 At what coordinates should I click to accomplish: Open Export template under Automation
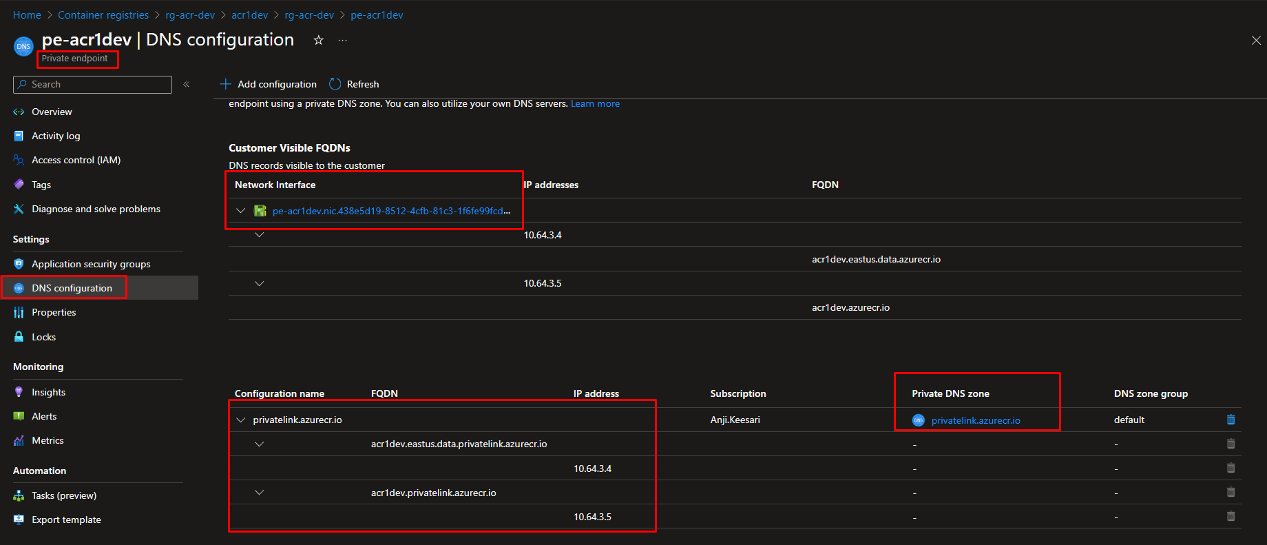click(x=66, y=520)
